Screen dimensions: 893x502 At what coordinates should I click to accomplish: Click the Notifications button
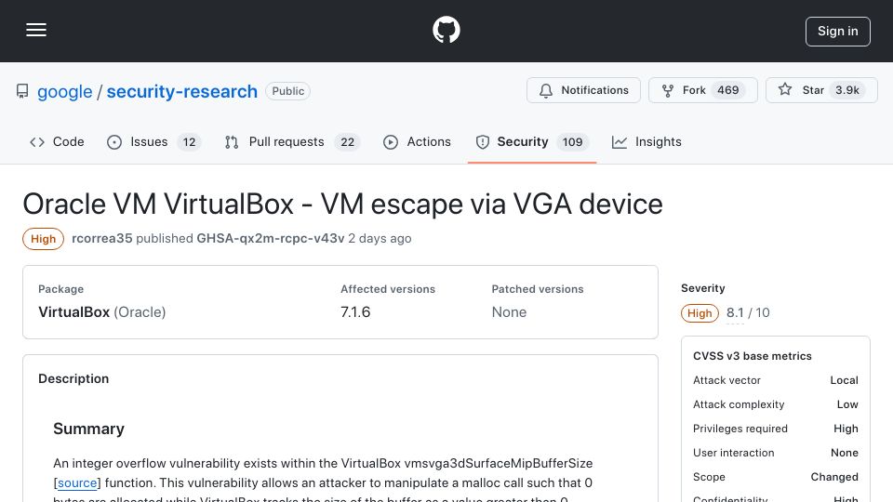pyautogui.click(x=583, y=90)
